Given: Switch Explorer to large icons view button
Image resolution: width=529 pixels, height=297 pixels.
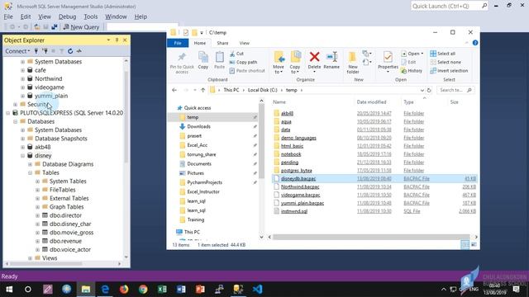Looking at the screenshot, I should pyautogui.click(x=474, y=244).
